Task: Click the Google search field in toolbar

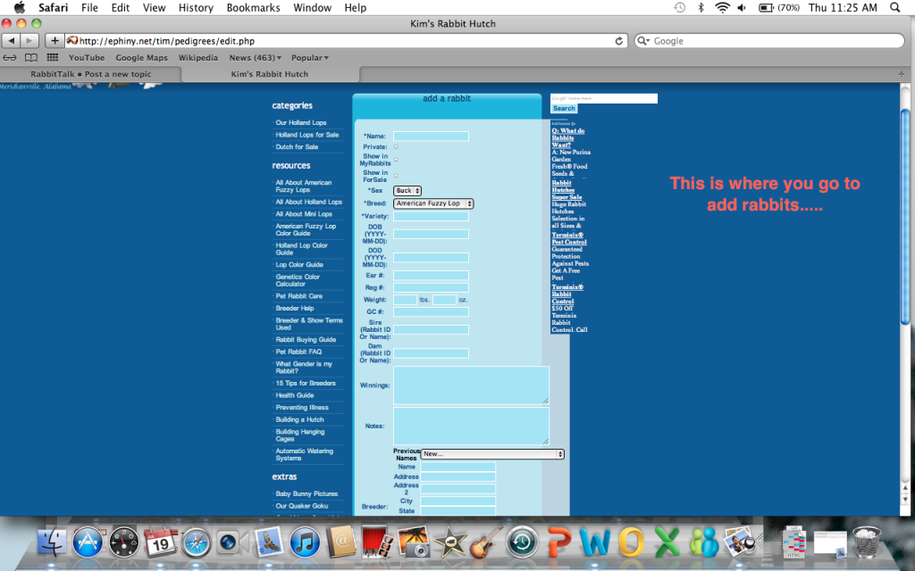Action: (769, 41)
